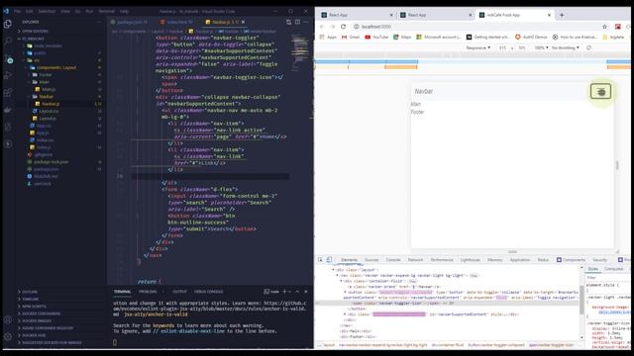Open the Manage gear in activity bar
The image size is (634, 356).
pyautogui.click(x=7, y=336)
